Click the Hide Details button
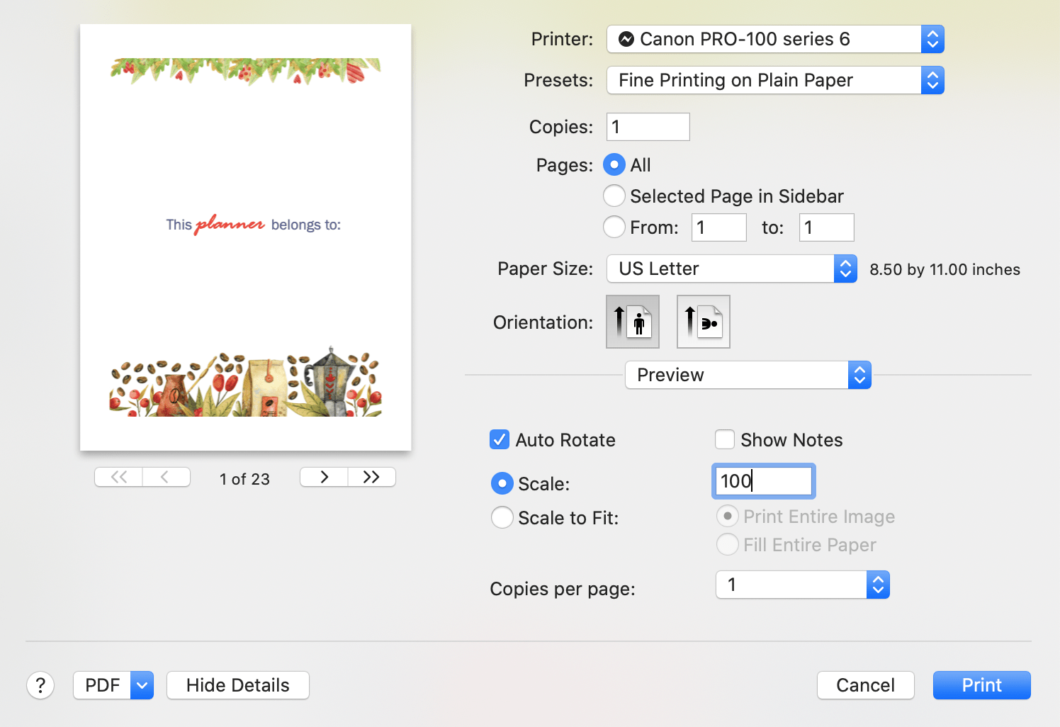This screenshot has width=1060, height=727. pyautogui.click(x=237, y=684)
